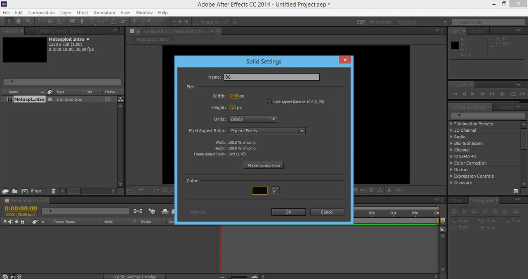Click the eyedropper in Solid Settings

coord(276,190)
